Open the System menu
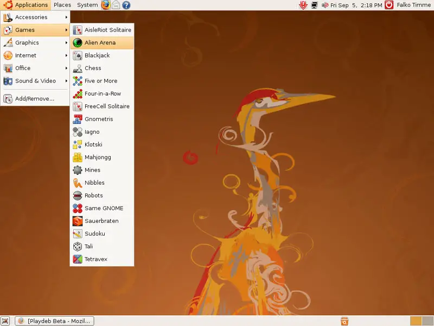The image size is (434, 326). (x=87, y=5)
